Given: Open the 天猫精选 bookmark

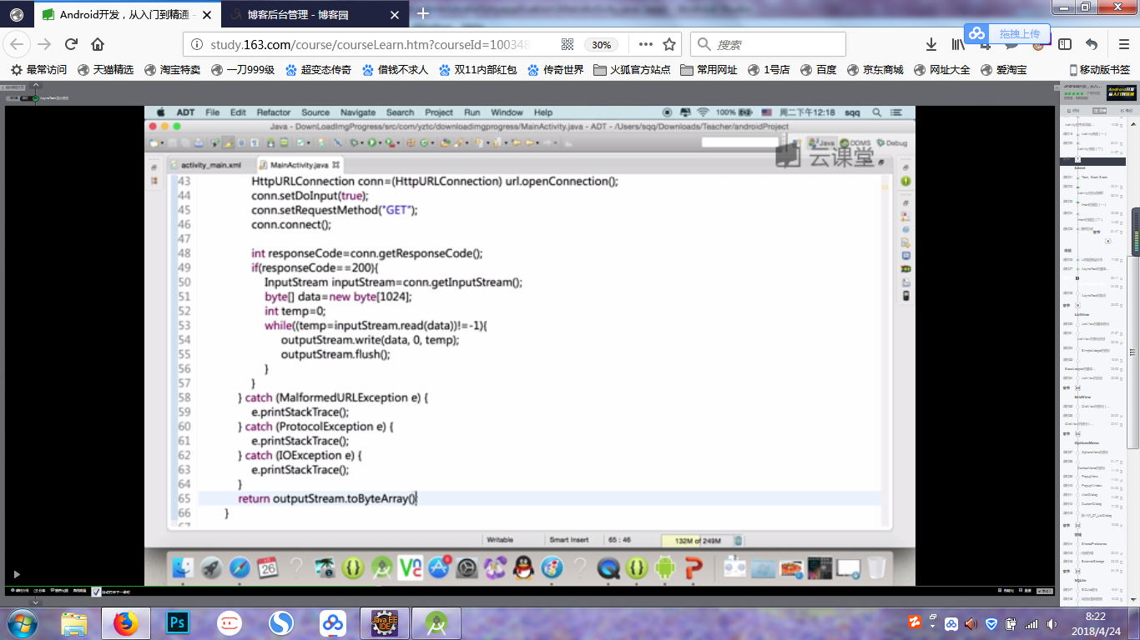Looking at the screenshot, I should point(105,70).
